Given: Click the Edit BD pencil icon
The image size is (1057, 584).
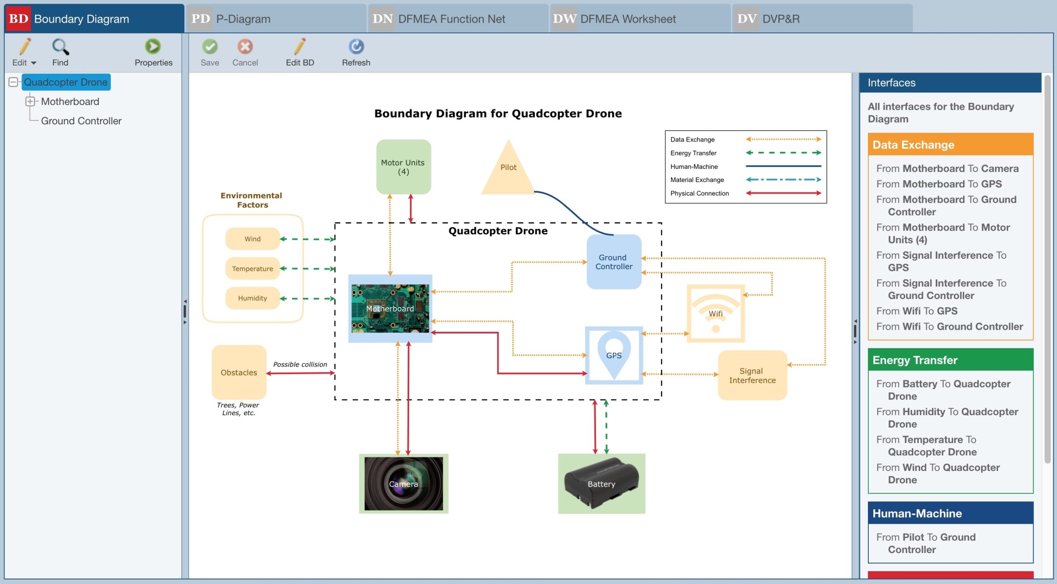Looking at the screenshot, I should coord(300,47).
